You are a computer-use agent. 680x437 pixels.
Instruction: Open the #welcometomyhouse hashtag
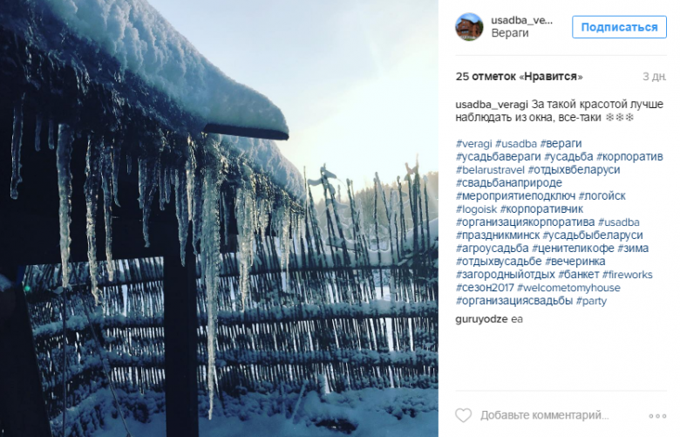[x=568, y=287]
